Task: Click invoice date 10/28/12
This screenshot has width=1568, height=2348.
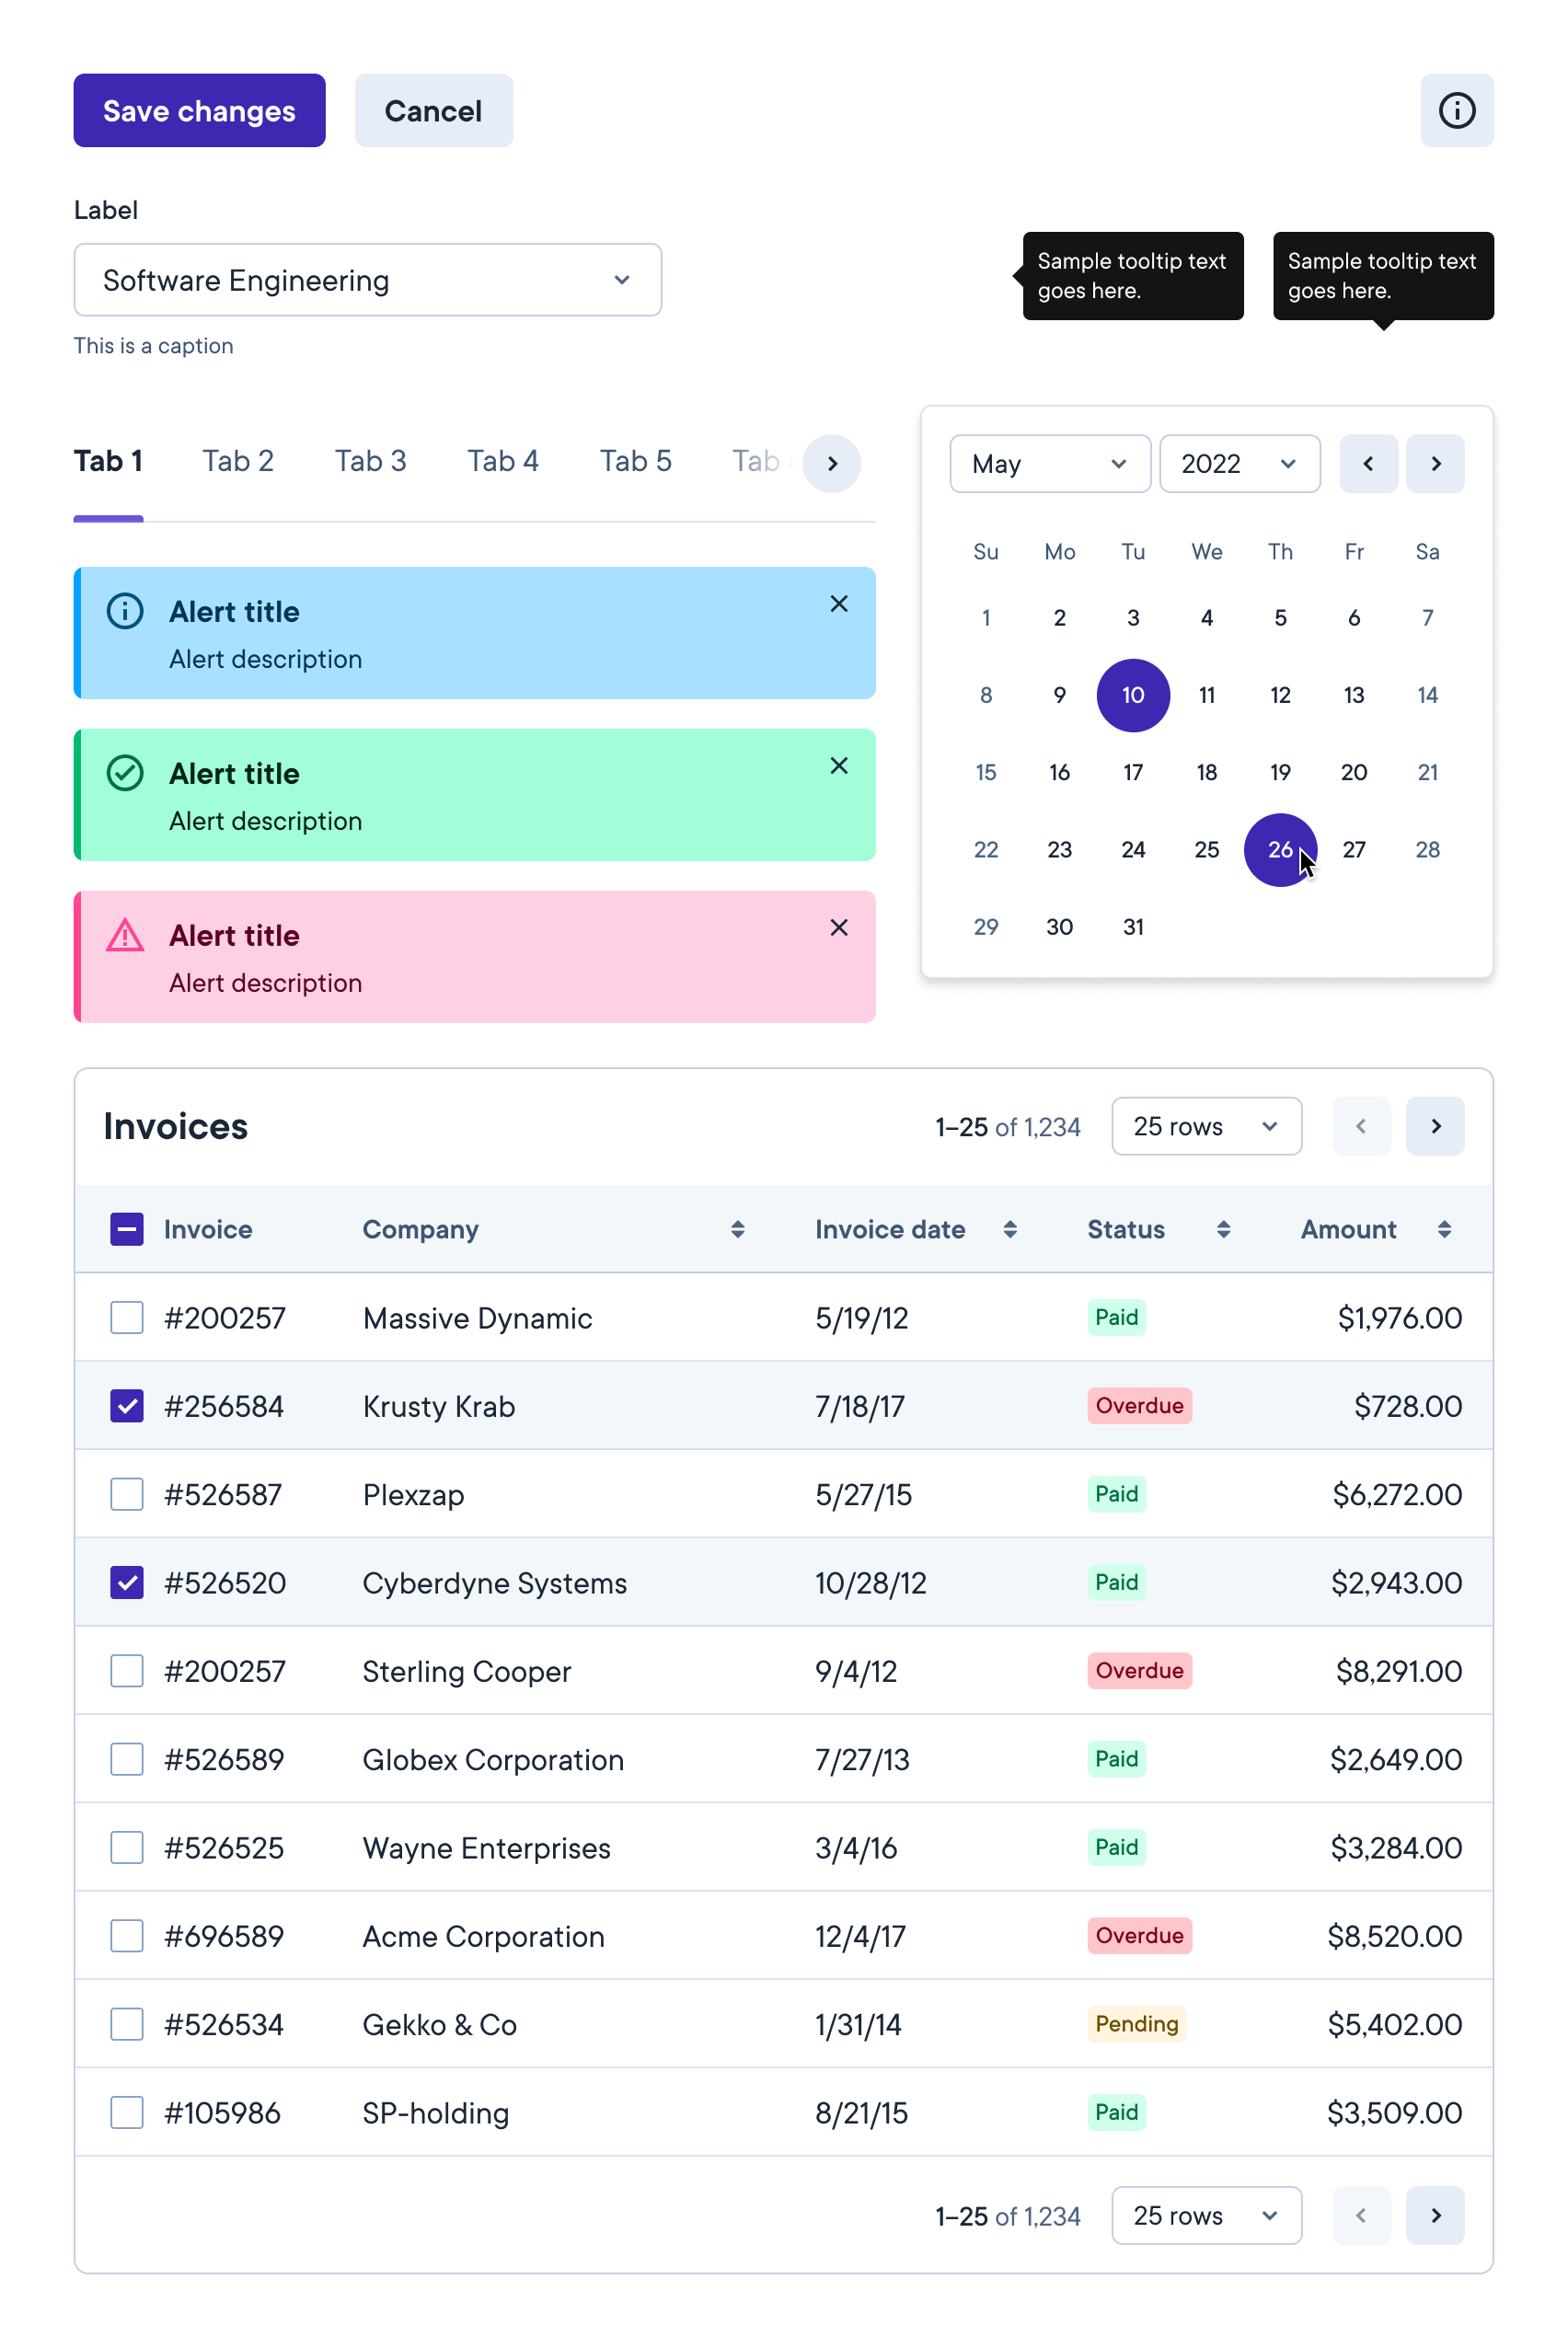Action: pyautogui.click(x=870, y=1583)
